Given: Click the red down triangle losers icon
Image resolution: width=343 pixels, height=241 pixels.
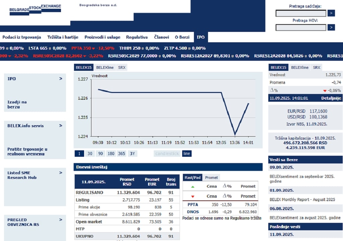Looking at the screenshot, I should [193, 196].
